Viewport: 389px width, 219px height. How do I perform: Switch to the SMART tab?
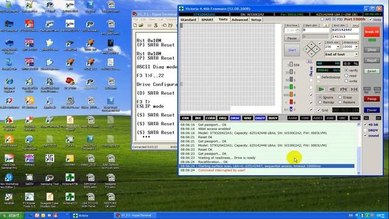pos(207,19)
